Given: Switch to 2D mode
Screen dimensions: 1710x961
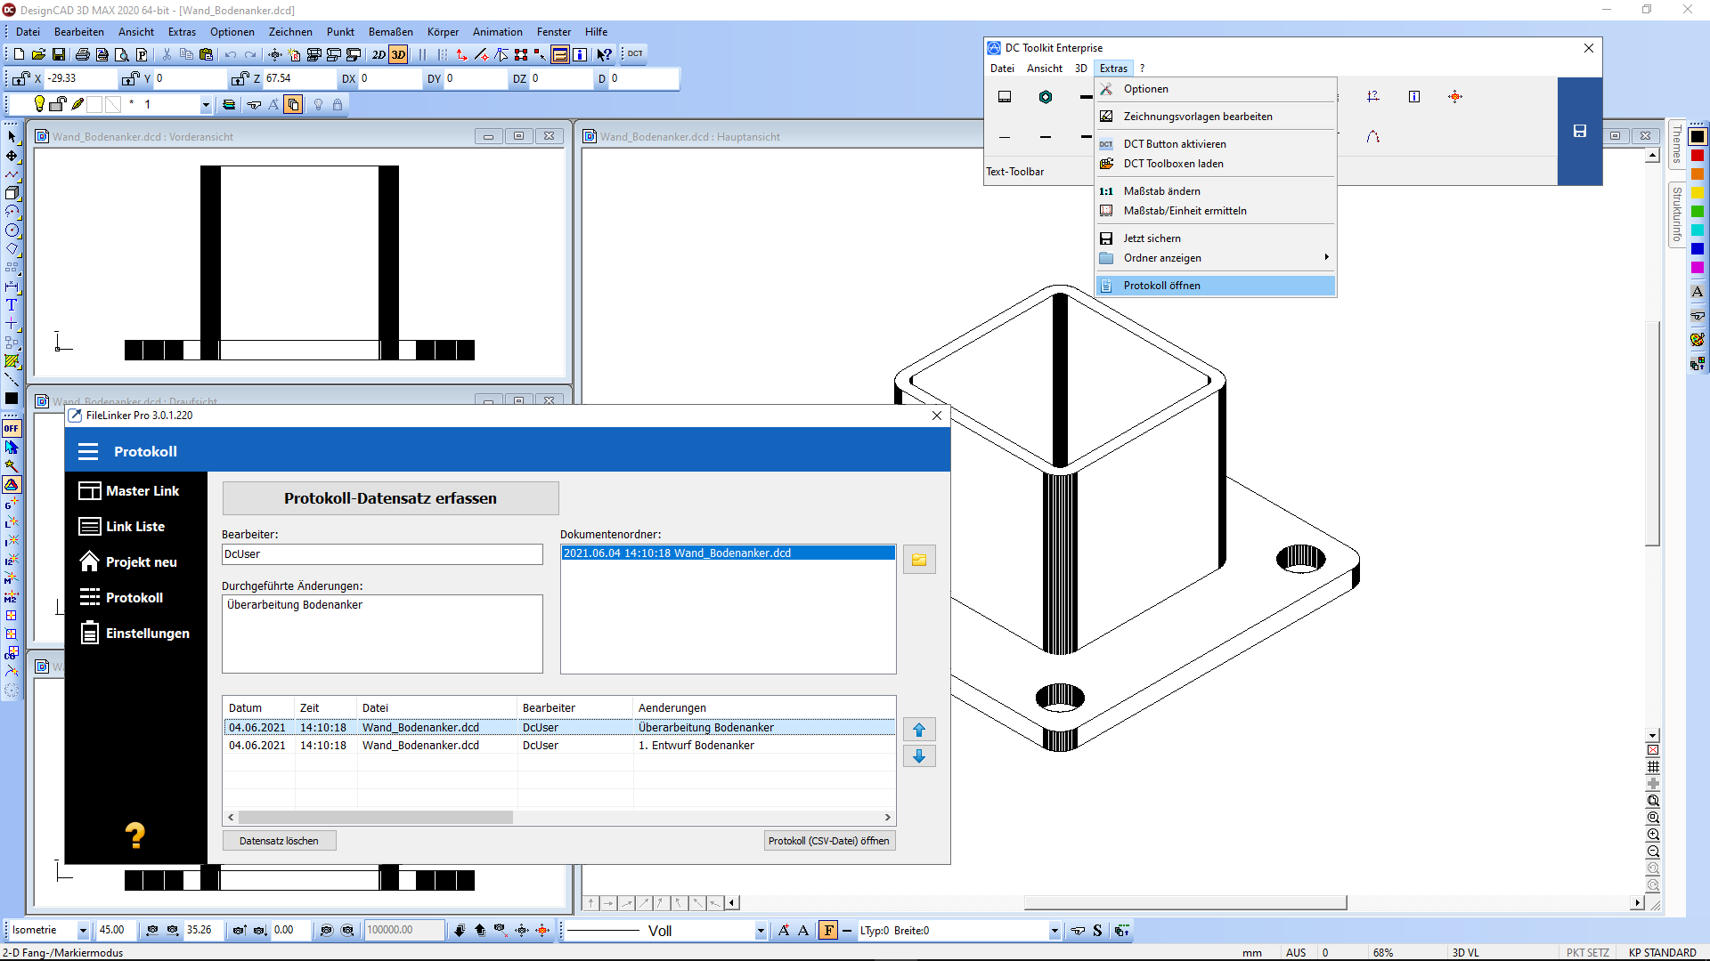Looking at the screenshot, I should [379, 54].
